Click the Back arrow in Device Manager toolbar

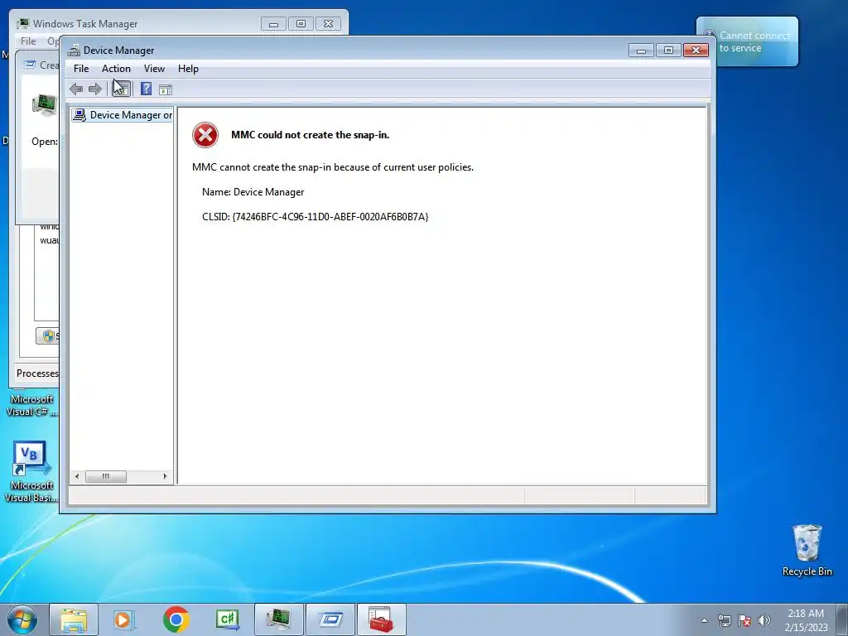click(x=76, y=89)
